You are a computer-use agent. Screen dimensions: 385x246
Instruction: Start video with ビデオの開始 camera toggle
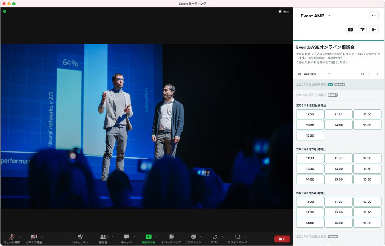[34, 237]
